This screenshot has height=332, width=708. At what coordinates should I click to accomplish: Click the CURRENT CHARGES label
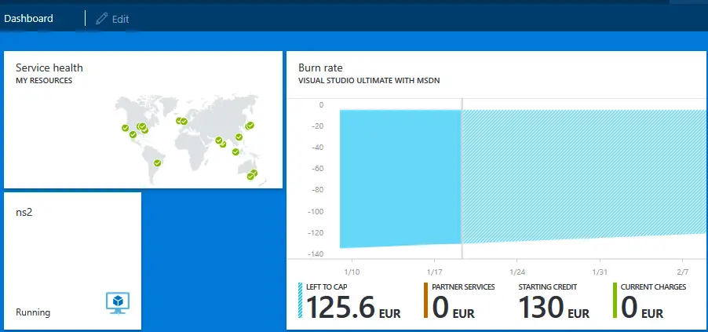[653, 286]
